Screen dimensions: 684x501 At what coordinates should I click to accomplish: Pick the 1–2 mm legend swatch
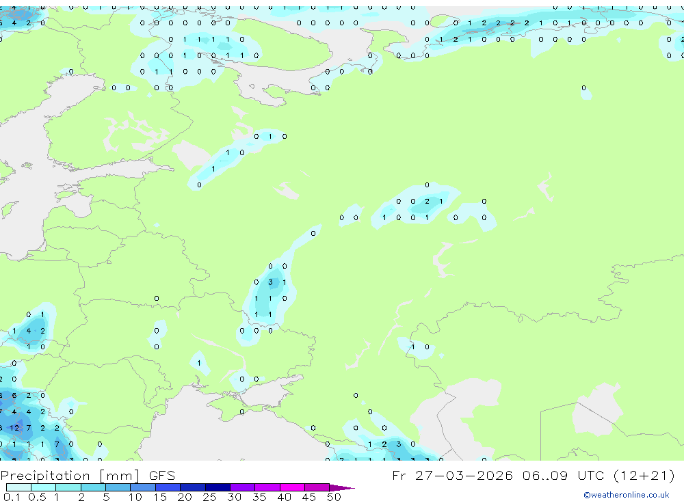(68, 487)
